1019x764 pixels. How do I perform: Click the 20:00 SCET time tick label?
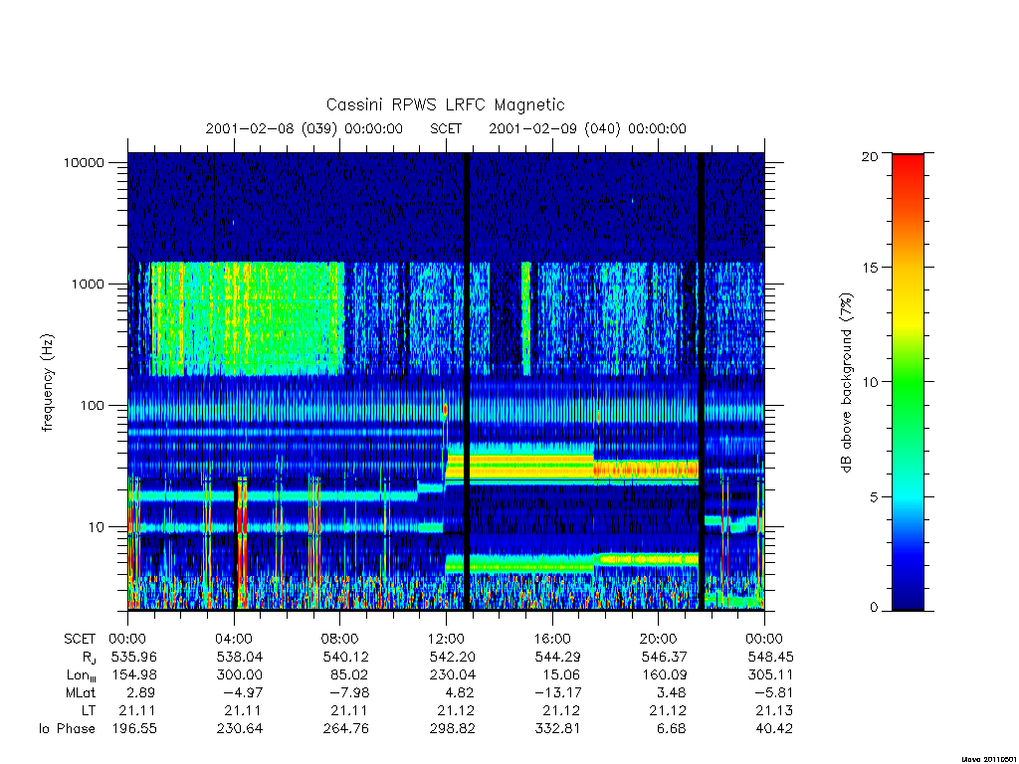click(x=659, y=639)
